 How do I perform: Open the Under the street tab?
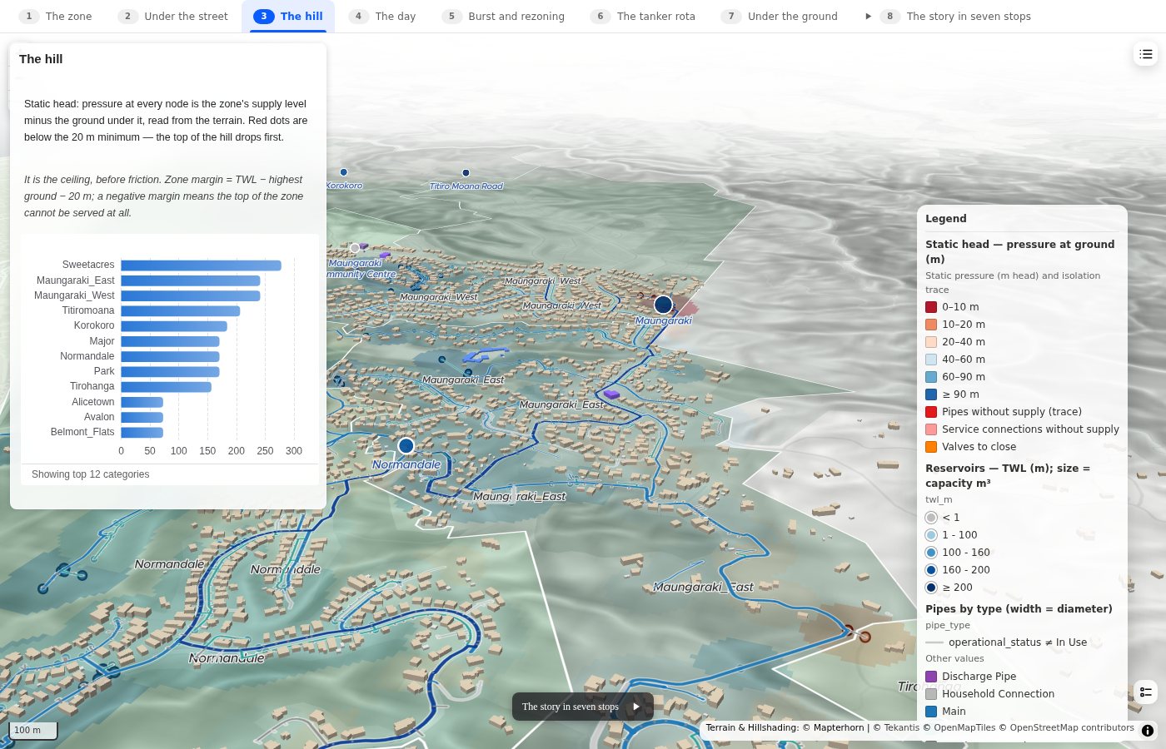coord(173,16)
